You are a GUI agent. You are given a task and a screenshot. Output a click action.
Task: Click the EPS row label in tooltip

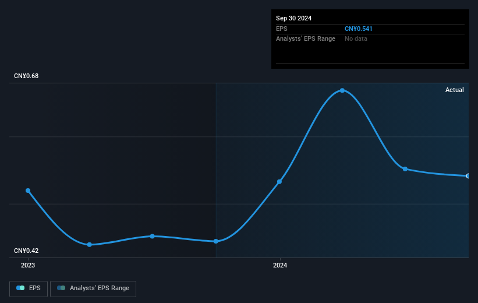click(x=282, y=29)
